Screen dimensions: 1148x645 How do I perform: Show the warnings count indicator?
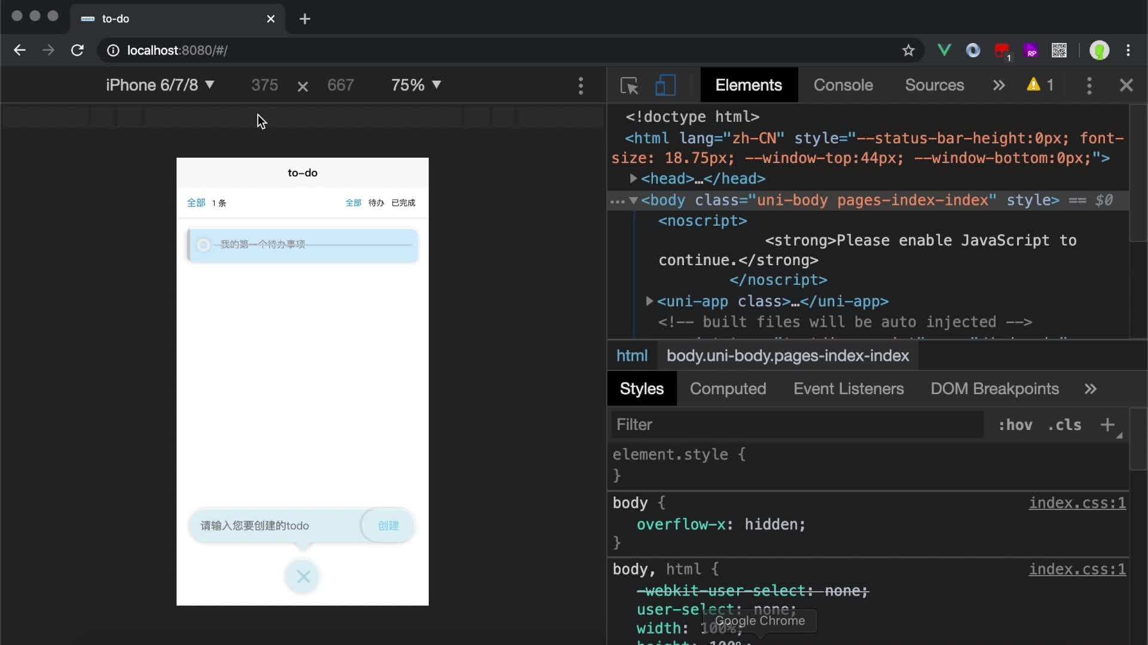pyautogui.click(x=1040, y=85)
